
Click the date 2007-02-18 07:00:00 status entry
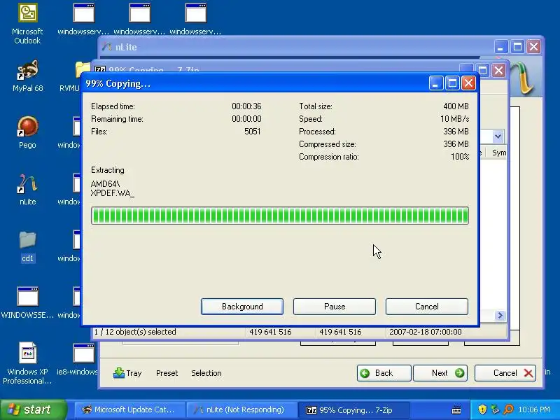[x=426, y=332]
